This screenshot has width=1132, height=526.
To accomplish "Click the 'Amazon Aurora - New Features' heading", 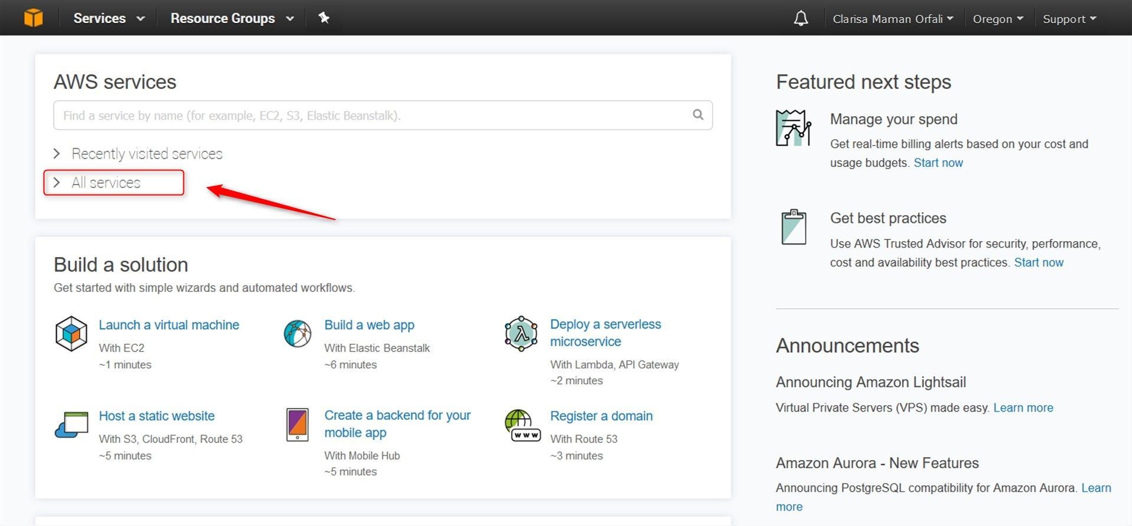I will click(x=877, y=463).
